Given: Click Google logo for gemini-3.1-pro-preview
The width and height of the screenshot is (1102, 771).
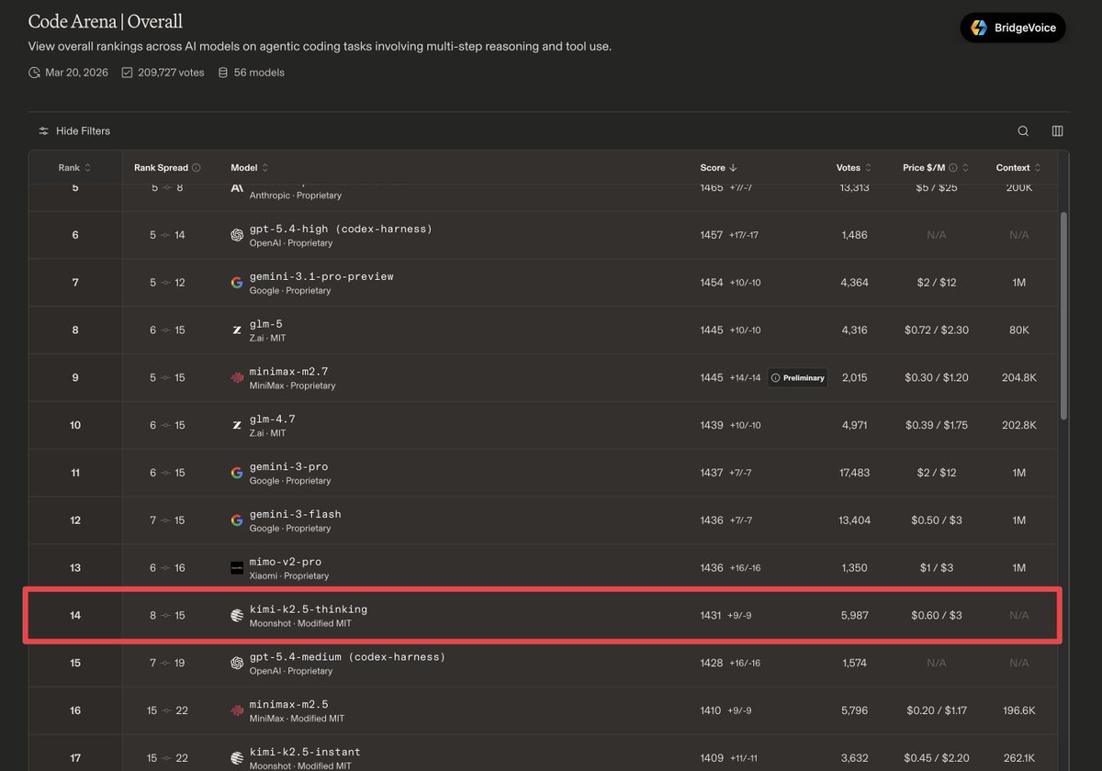Looking at the screenshot, I should (237, 283).
